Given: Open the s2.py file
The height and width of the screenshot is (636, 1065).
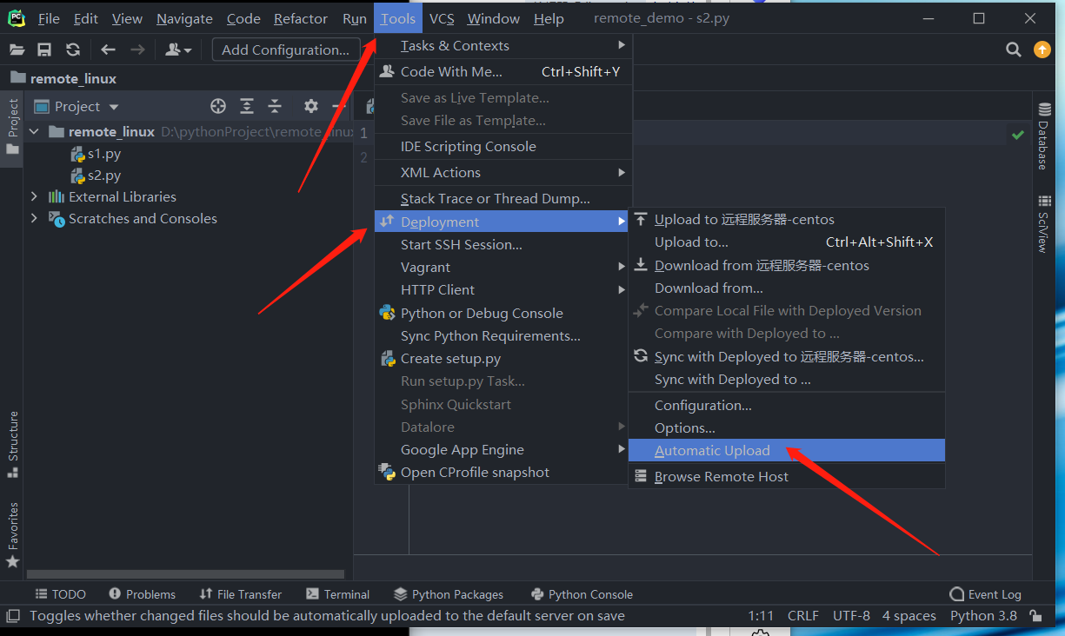Looking at the screenshot, I should click(96, 176).
